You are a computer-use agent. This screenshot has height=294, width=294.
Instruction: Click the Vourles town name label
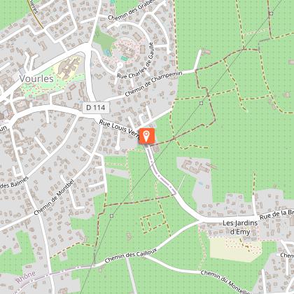(x=36, y=78)
